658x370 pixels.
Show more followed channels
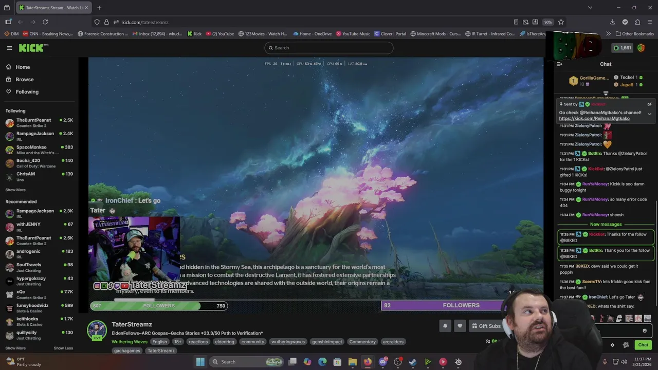15,190
